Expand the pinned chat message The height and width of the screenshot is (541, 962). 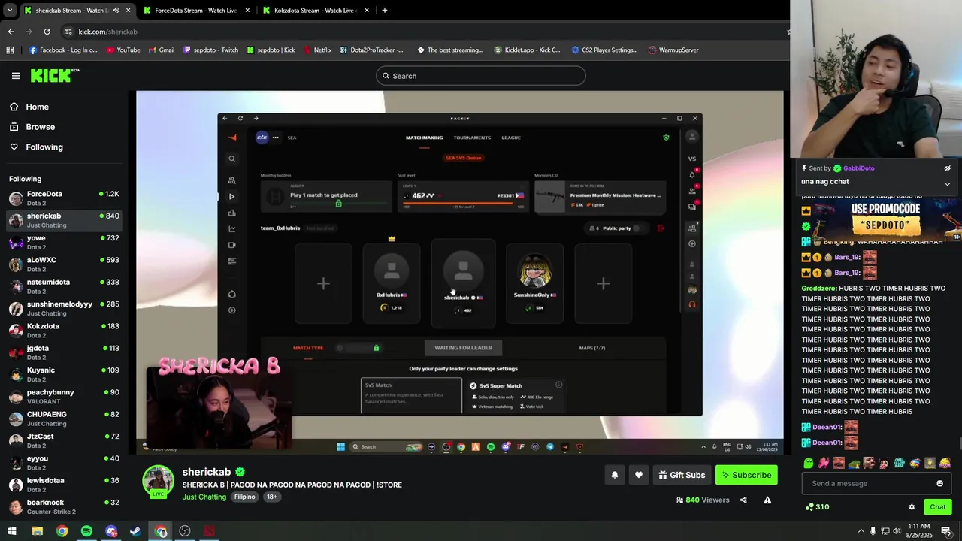[x=947, y=183]
